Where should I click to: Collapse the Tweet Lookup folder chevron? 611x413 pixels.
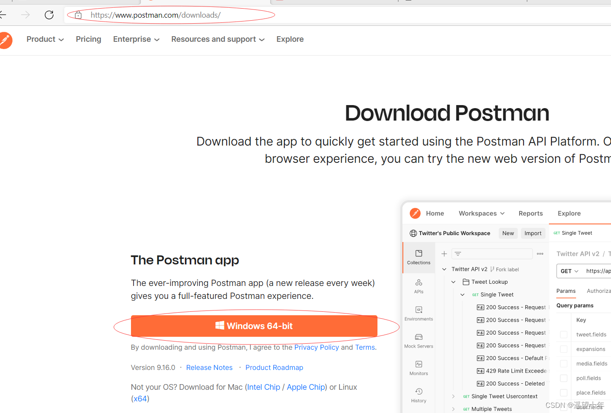point(453,282)
